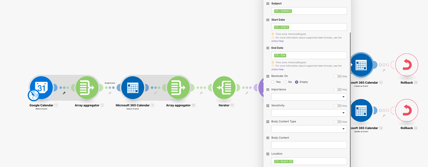Open the Google Calendar Watch Events module
The width and height of the screenshot is (428, 167).
click(41, 88)
